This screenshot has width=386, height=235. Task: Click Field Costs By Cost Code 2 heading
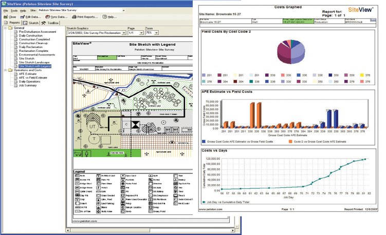(226, 32)
